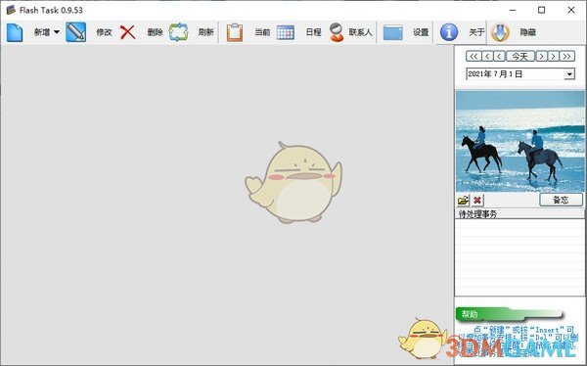The image size is (587, 366).
Task: Click the 刷新 refresh toolbar button
Action: pos(192,32)
